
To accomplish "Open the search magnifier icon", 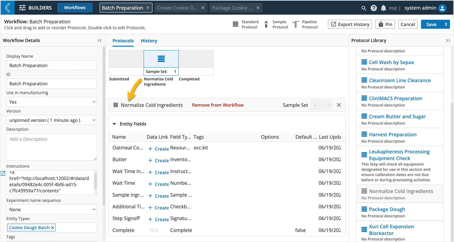I will pyautogui.click(x=364, y=8).
